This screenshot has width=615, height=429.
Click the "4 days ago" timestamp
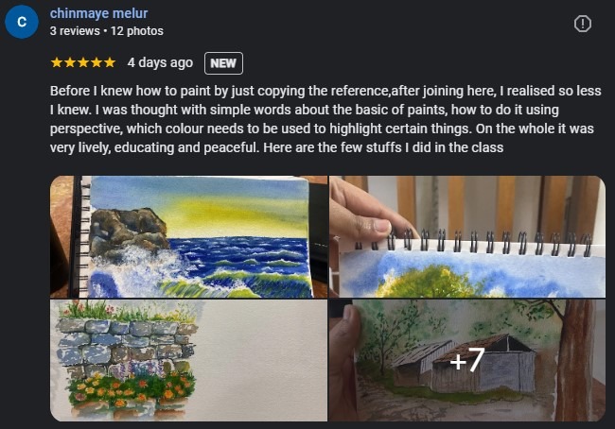(x=160, y=63)
